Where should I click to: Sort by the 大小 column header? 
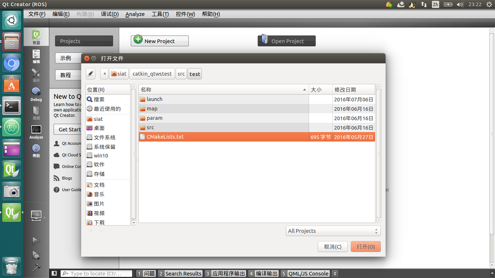(321, 89)
